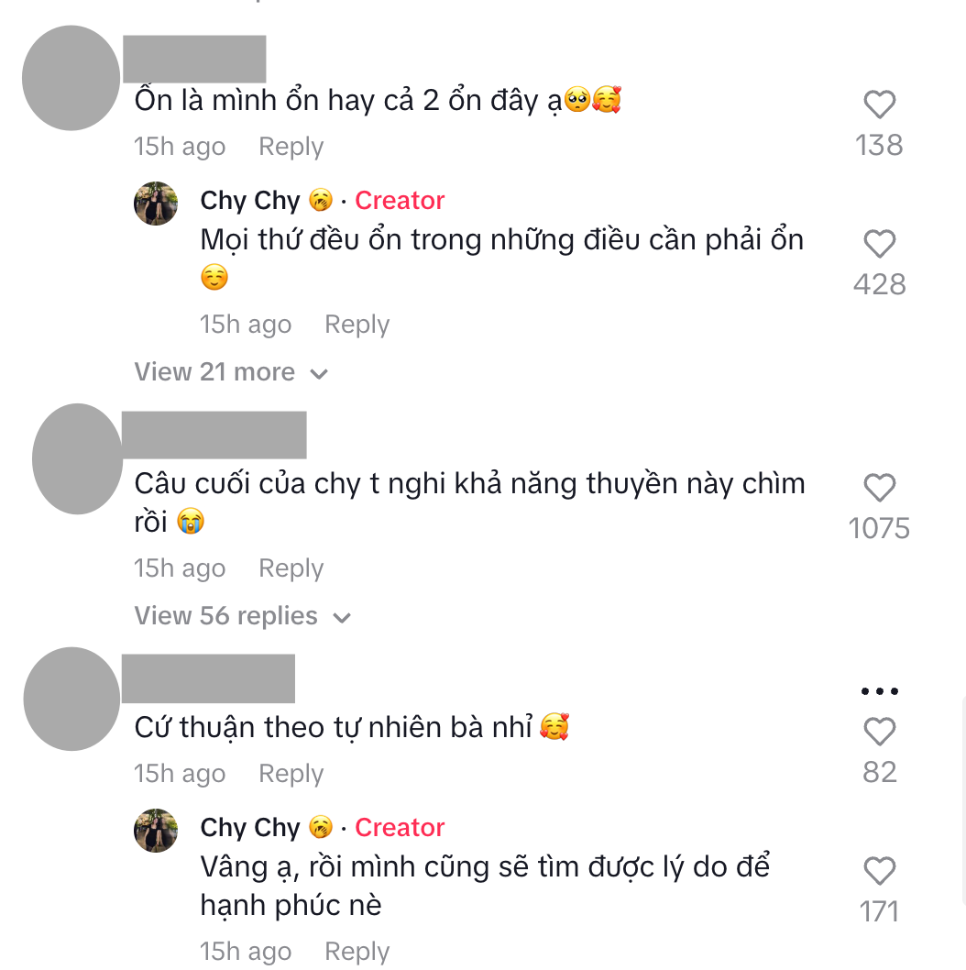This screenshot has height=970, width=966.
Task: Like the comment with 1075 likes
Action: tap(880, 488)
